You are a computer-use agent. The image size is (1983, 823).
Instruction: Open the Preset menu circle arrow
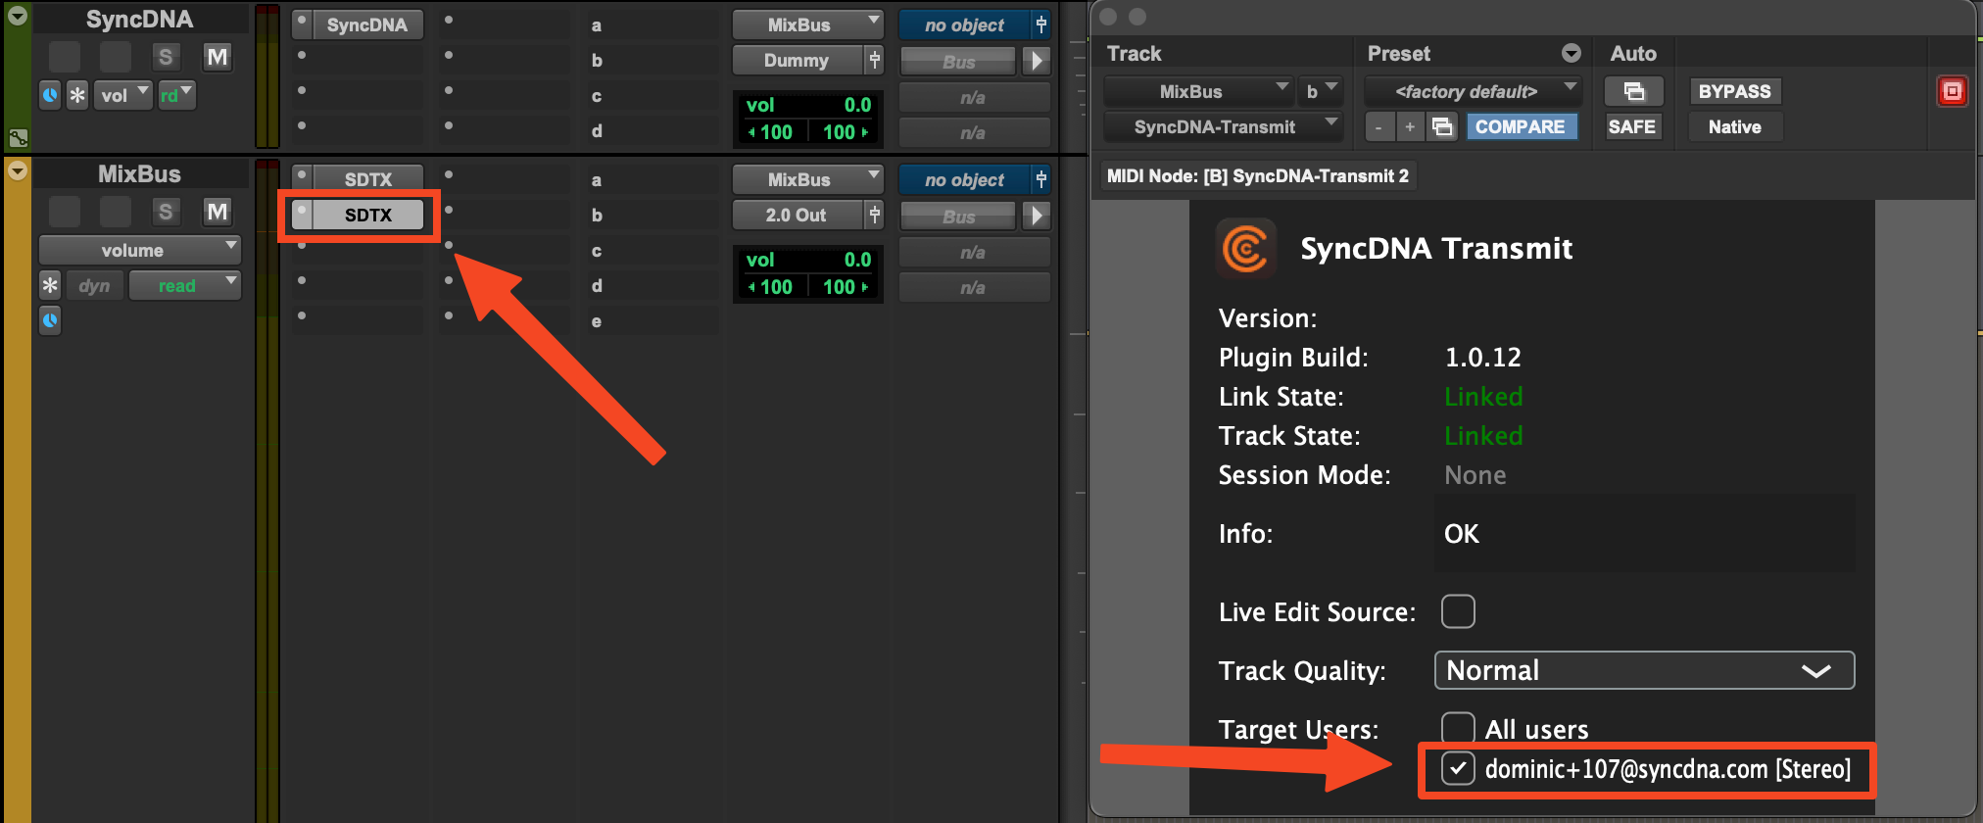coord(1571,53)
